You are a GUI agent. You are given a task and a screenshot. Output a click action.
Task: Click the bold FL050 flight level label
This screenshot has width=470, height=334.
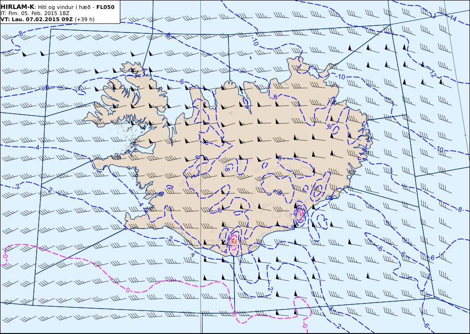pos(105,7)
